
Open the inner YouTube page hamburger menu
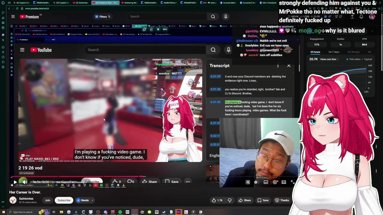click(x=22, y=50)
